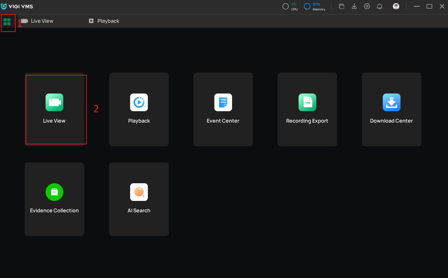Click the CPU usage indicator
Image resolution: width=448 pixels, height=278 pixels.
(x=290, y=7)
